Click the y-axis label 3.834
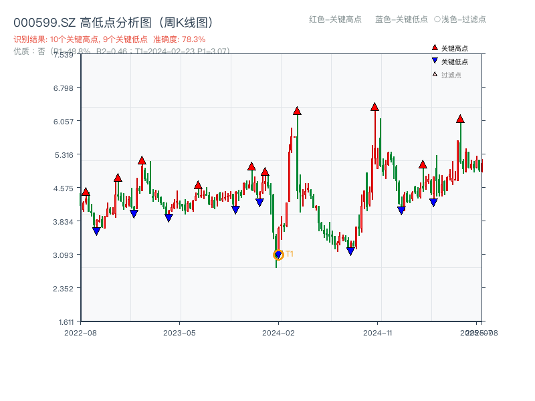The width and height of the screenshot is (535, 401). 63,222
